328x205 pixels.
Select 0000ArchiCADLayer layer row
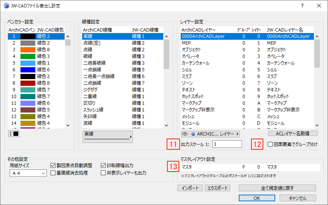247,36
